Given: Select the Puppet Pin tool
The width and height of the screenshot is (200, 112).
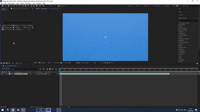Looking at the screenshot, I should pyautogui.click(x=43, y=6).
